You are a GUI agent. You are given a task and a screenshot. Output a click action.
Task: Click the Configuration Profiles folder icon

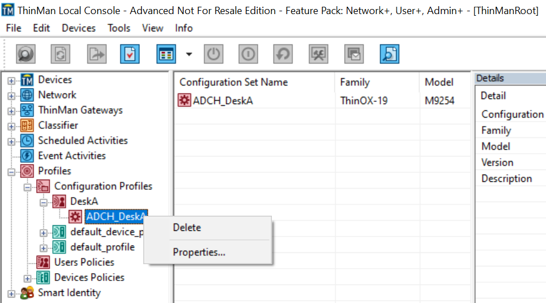click(x=43, y=186)
